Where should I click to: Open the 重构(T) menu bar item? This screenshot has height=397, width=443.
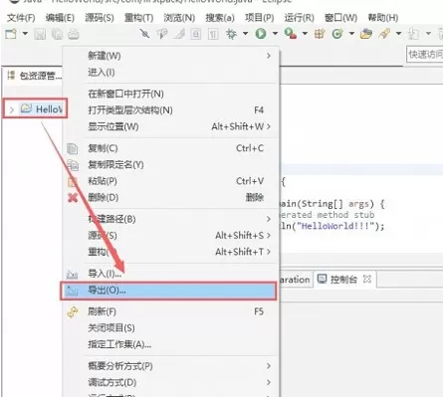tap(138, 18)
